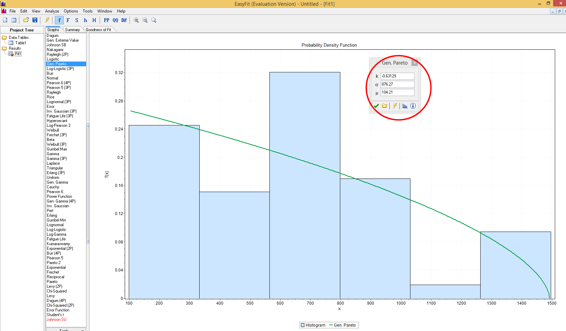
Task: Open the Analyze menu
Action: (x=52, y=11)
